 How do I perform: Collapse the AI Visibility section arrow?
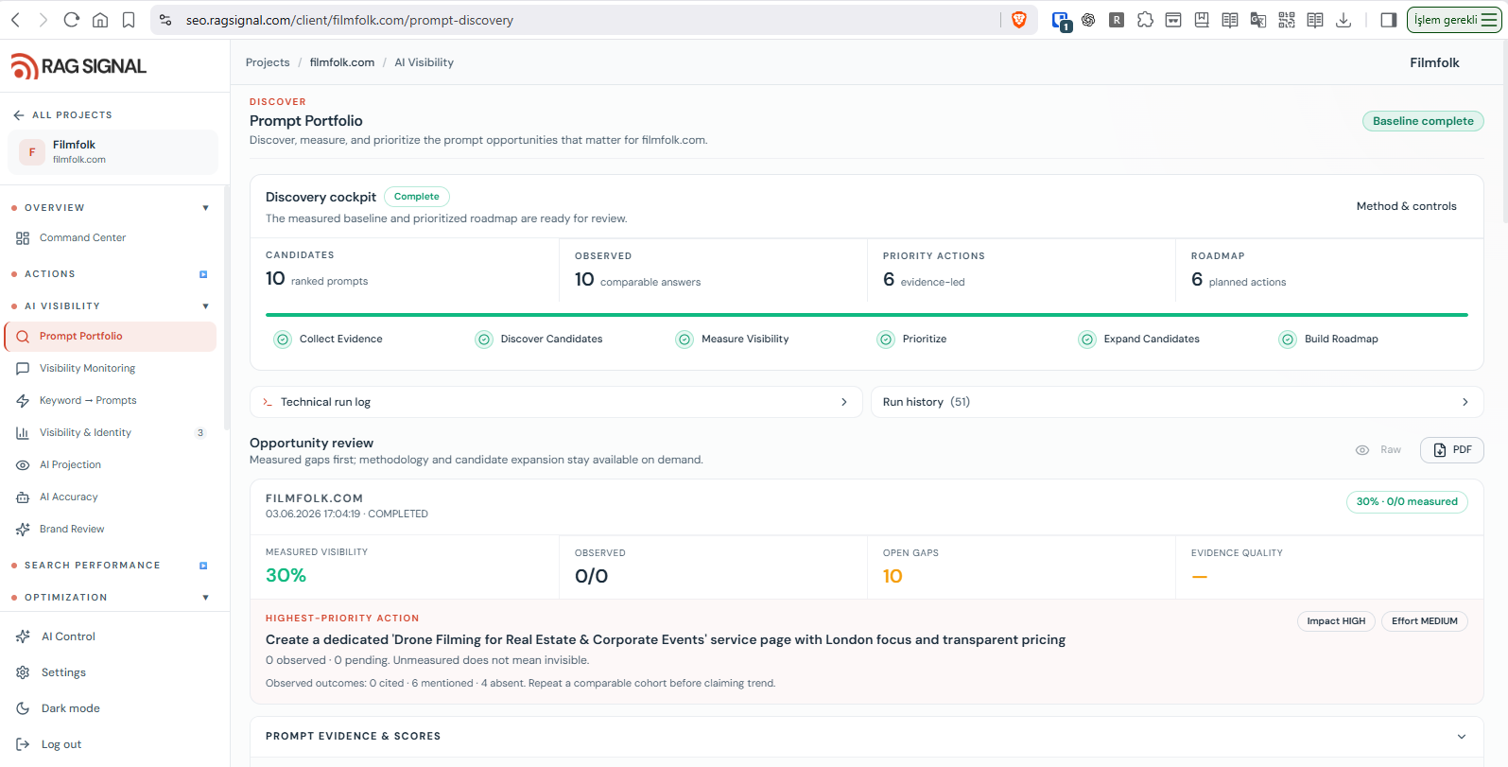(x=205, y=306)
